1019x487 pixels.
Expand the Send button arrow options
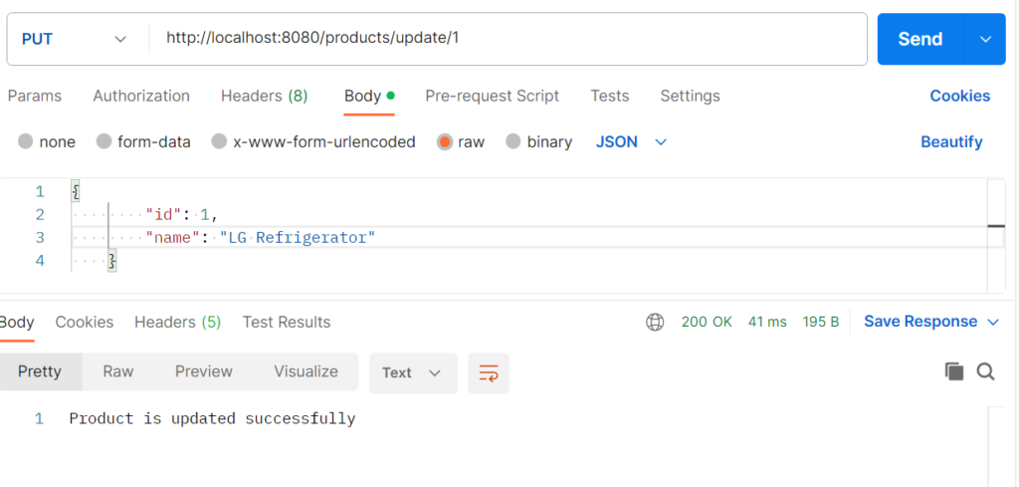[x=986, y=39]
